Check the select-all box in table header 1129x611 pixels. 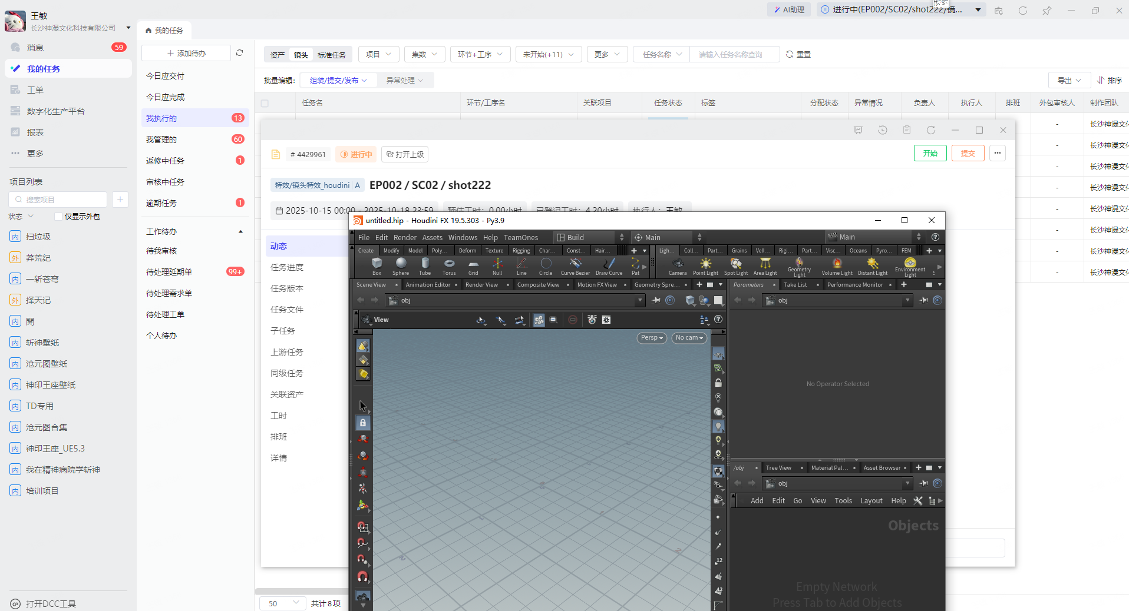(x=265, y=103)
